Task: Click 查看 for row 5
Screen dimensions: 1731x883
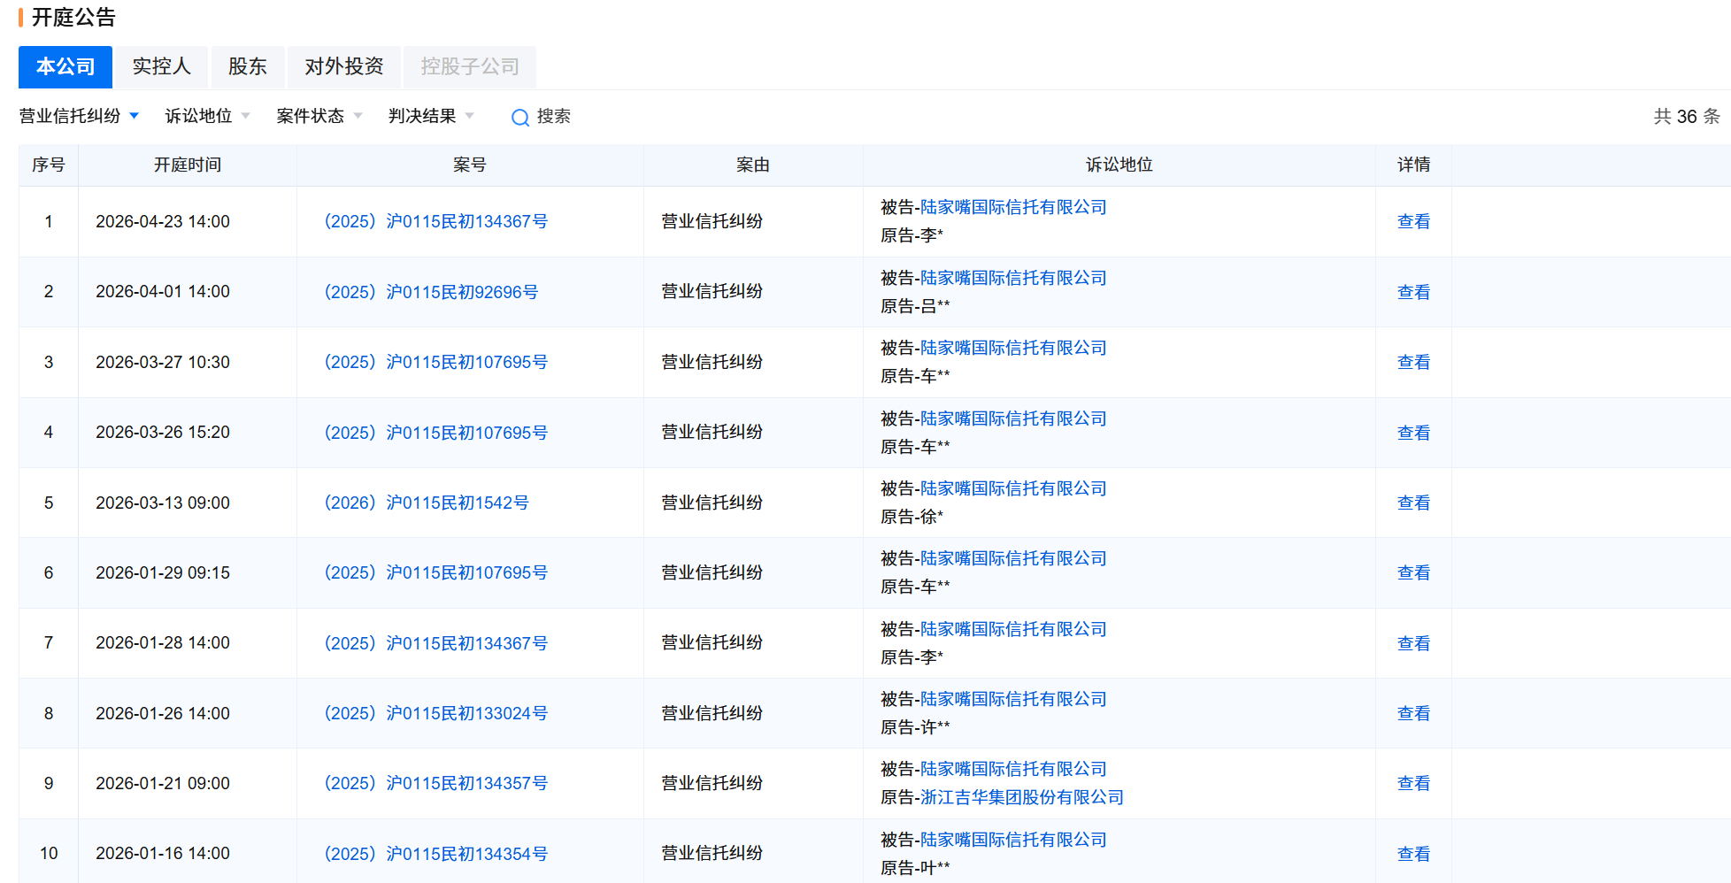Action: [1413, 503]
